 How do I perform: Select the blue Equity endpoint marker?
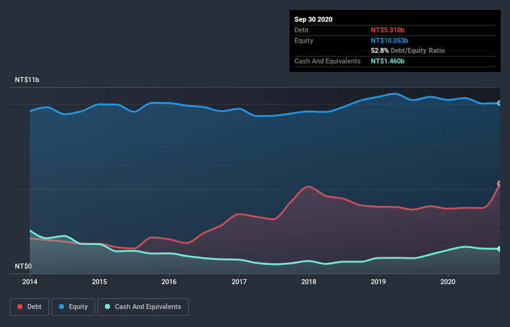tap(499, 103)
